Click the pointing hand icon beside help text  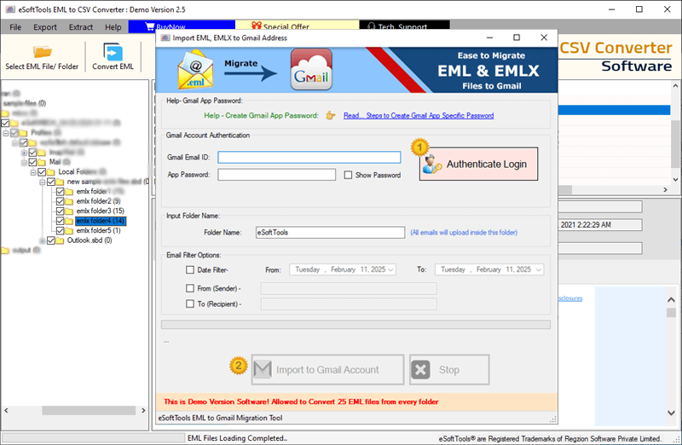331,115
